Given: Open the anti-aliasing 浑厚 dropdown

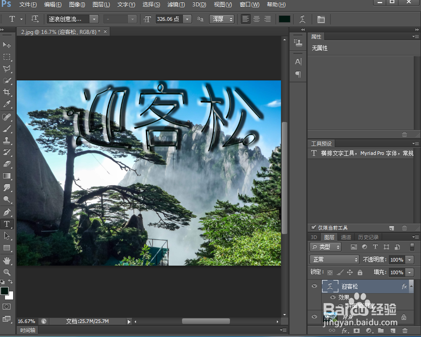Looking at the screenshot, I should click(x=222, y=19).
